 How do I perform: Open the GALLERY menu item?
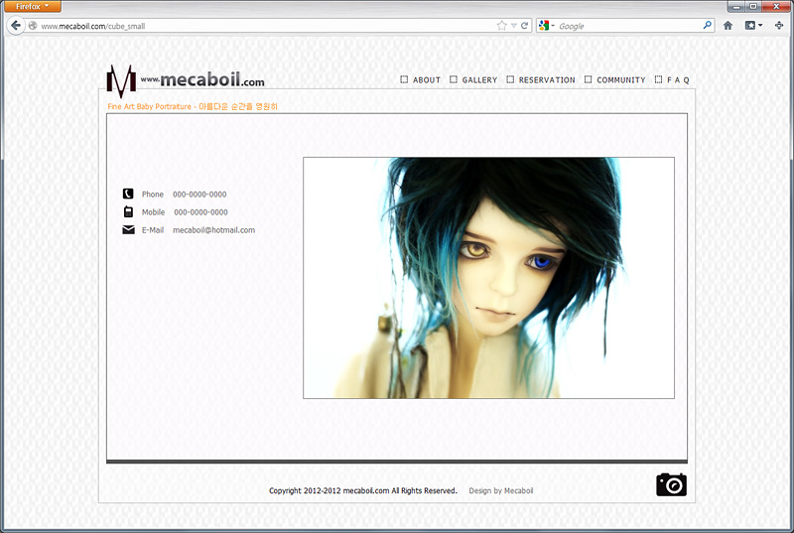tap(473, 80)
